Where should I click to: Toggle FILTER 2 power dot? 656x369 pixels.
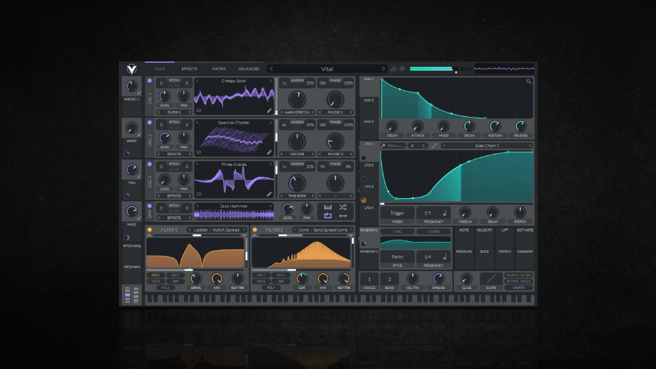[255, 230]
